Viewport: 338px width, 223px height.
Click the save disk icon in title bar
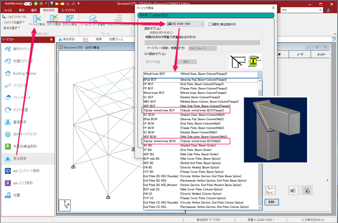(52, 4)
